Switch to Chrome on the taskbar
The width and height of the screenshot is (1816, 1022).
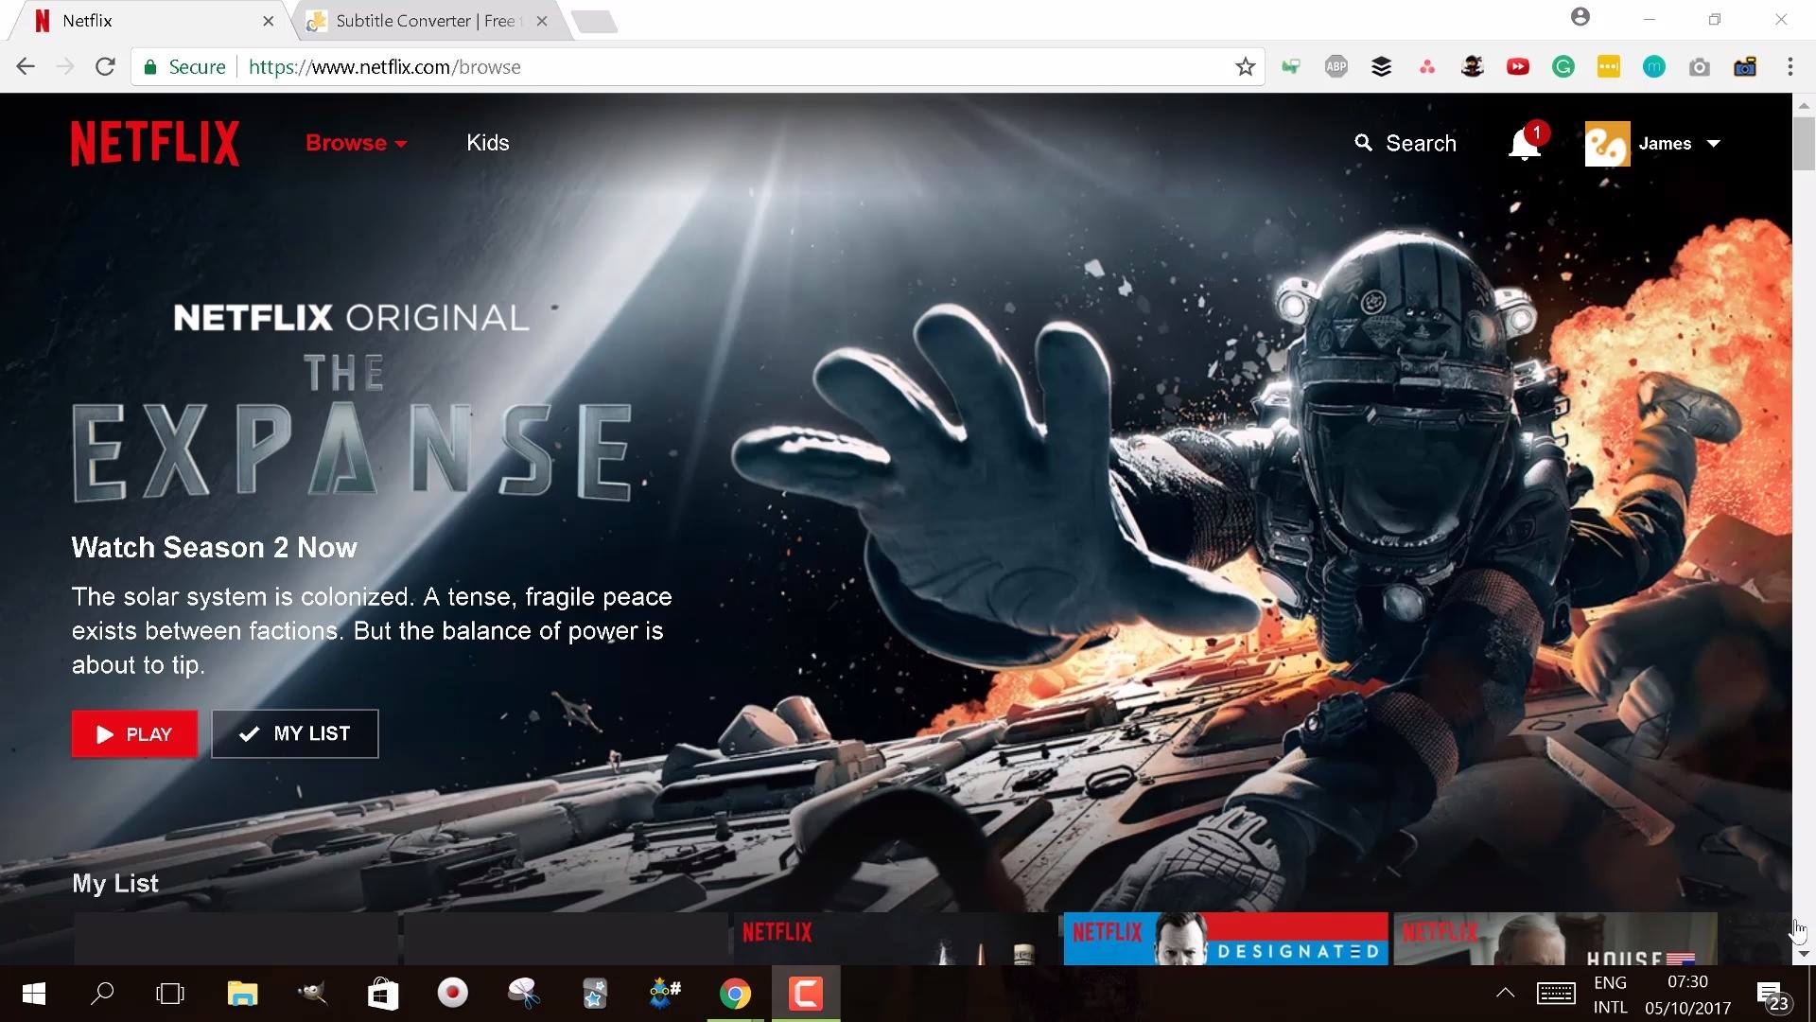(x=735, y=994)
